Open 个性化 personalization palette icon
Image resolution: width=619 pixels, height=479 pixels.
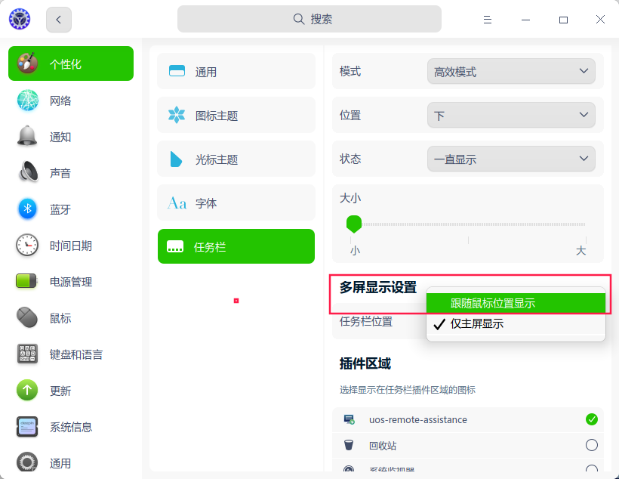27,63
